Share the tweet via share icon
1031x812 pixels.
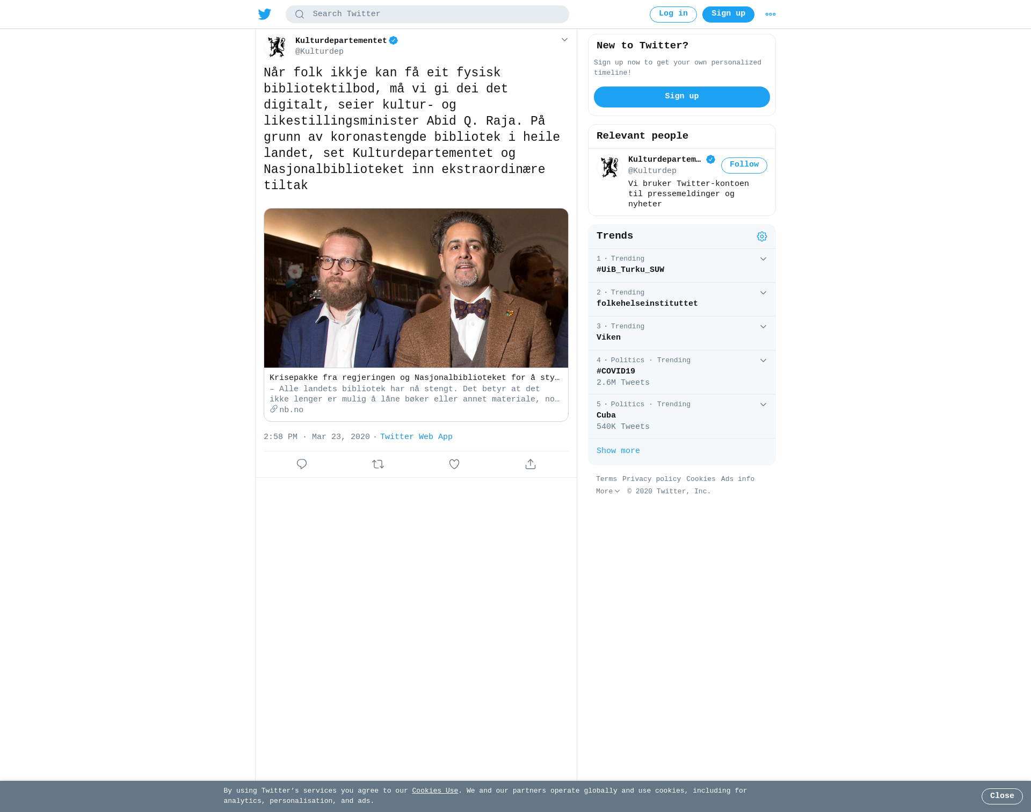(531, 464)
